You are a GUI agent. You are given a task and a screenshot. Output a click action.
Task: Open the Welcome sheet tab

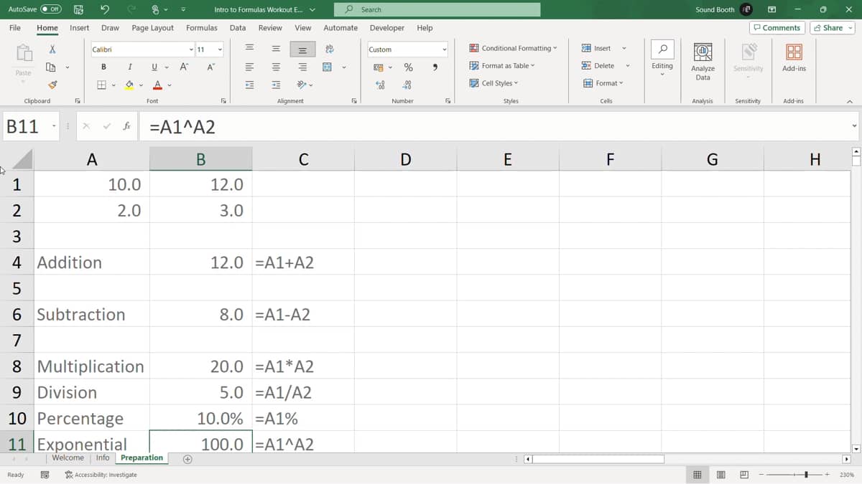[x=68, y=457]
